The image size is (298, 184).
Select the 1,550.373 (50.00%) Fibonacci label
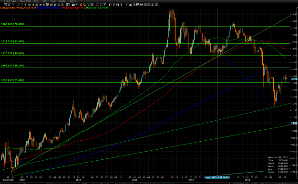pos(12,53)
